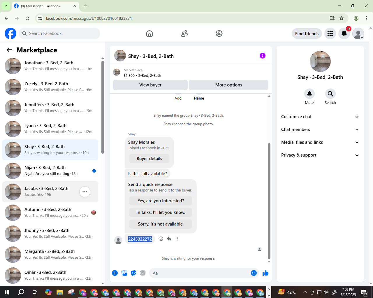Screen dimensions: 373x298
Task: Click the message text box
Action: (x=200, y=273)
